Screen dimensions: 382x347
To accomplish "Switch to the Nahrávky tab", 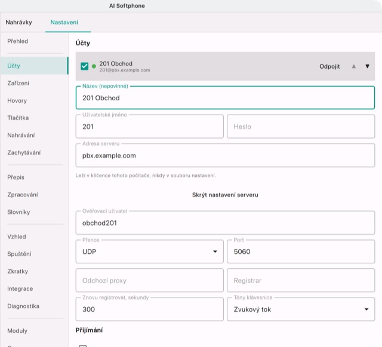I will pyautogui.click(x=19, y=22).
